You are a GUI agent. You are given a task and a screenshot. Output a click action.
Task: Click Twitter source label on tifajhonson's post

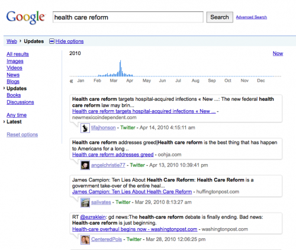[128, 127]
